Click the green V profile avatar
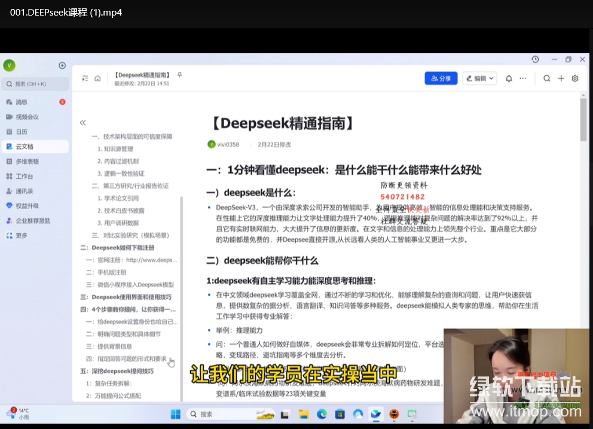Screen dimensions: 593x429 click(9, 65)
